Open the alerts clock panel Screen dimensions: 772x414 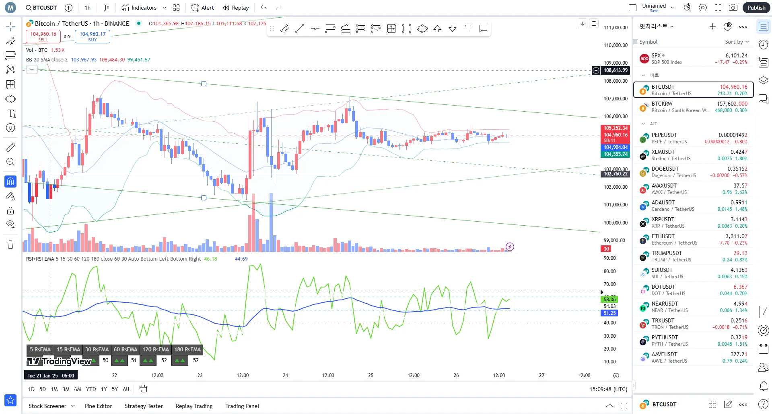pos(763,45)
